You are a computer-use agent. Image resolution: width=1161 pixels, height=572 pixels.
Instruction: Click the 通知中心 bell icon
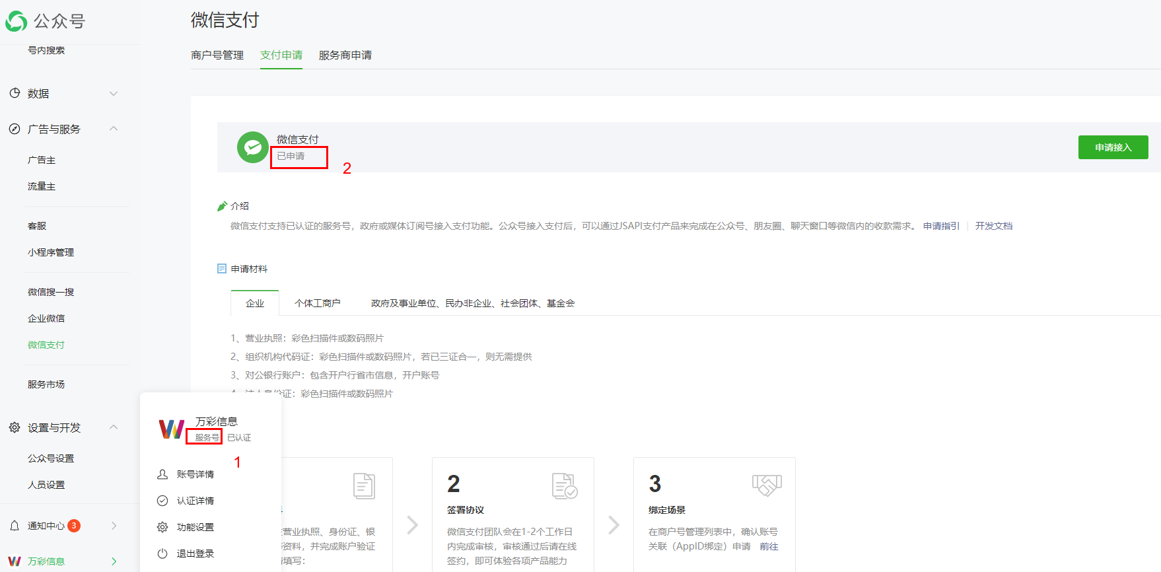(15, 526)
